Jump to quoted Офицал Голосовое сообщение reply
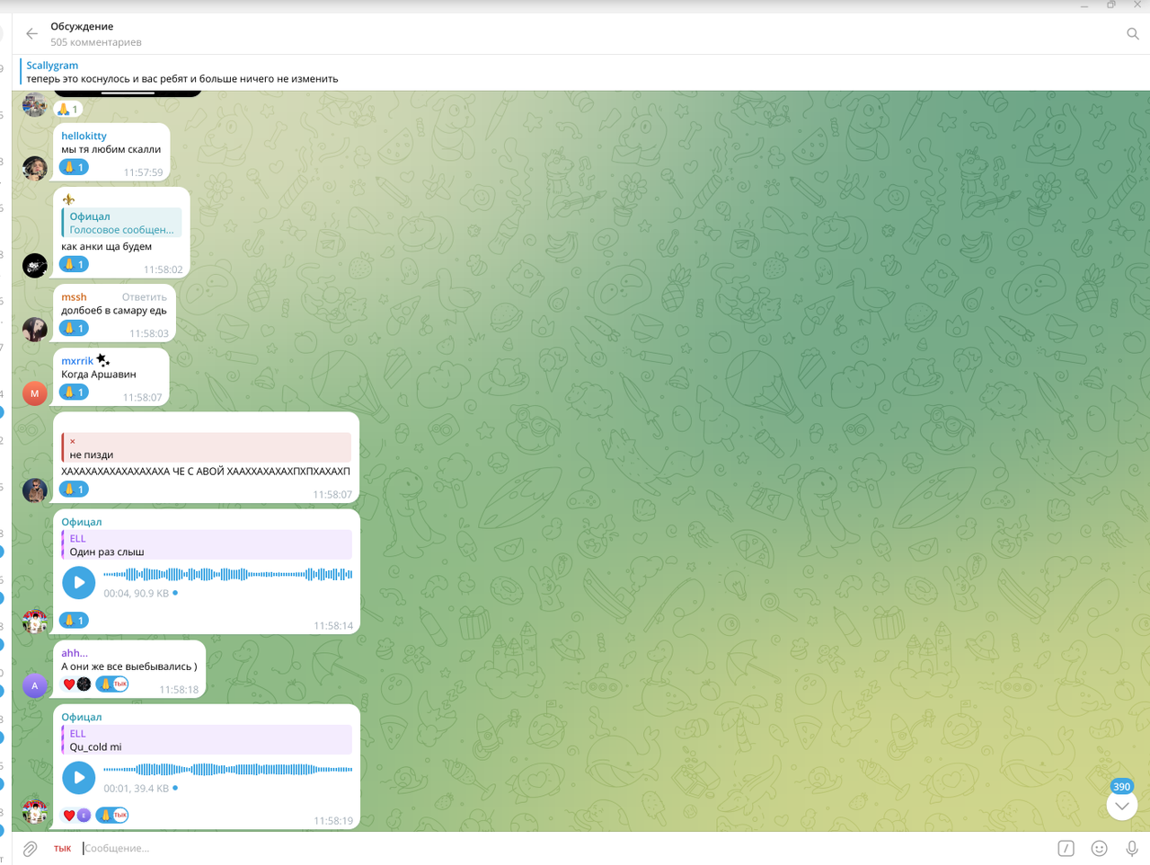This screenshot has width=1150, height=865. tap(121, 223)
